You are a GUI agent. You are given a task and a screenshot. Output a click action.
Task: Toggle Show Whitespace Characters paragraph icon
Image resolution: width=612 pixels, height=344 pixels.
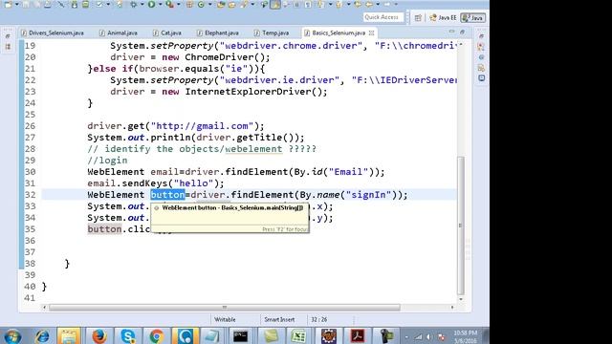(x=307, y=4)
